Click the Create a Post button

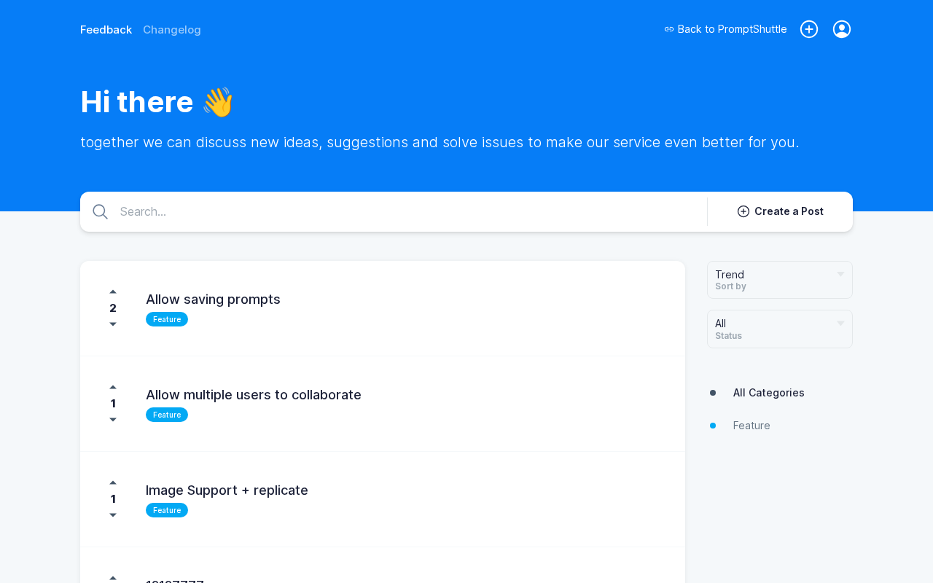click(x=780, y=211)
